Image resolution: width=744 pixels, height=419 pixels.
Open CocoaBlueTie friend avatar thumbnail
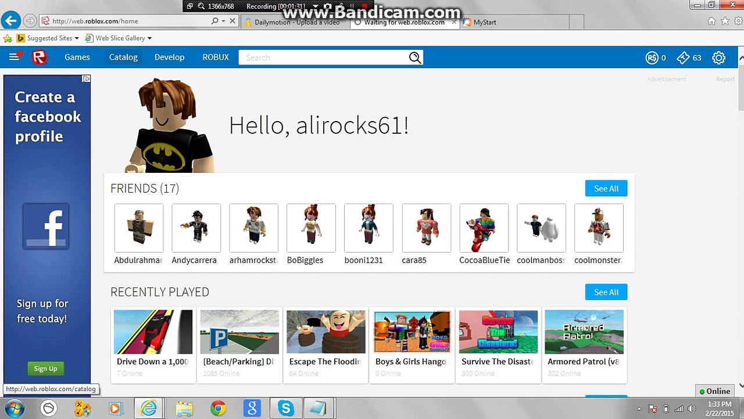[484, 228]
